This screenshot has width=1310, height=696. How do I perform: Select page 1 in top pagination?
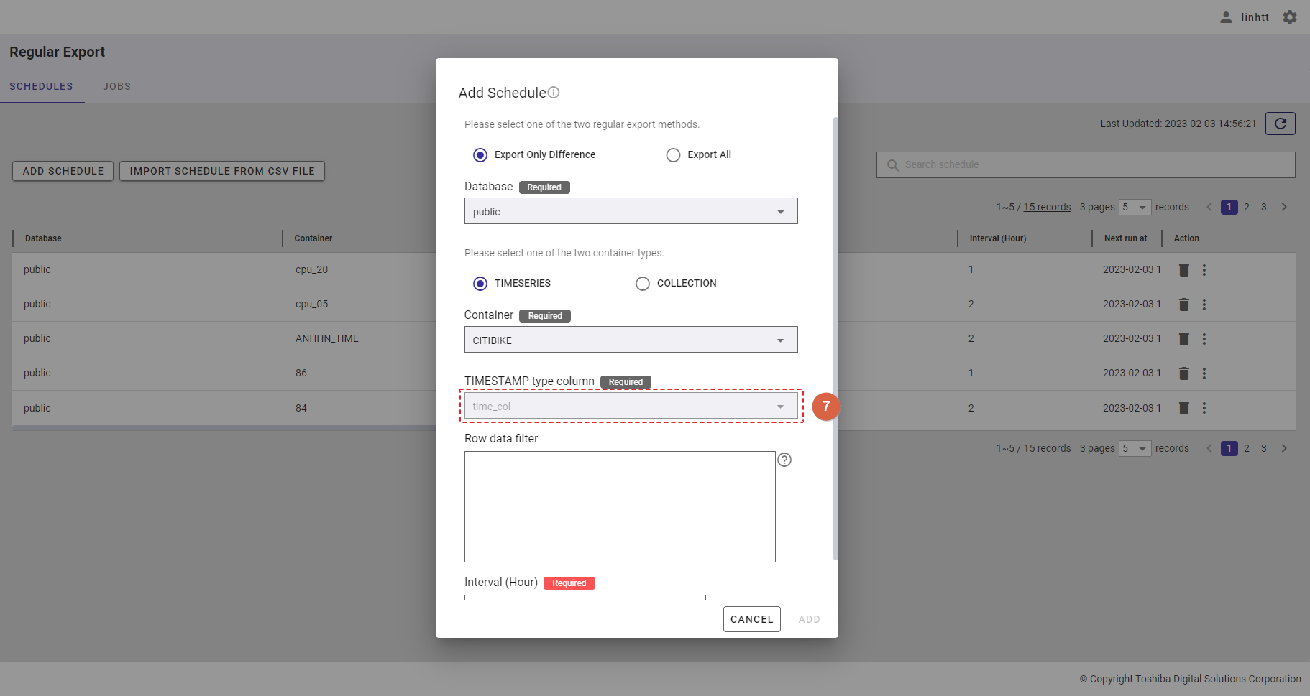1229,207
